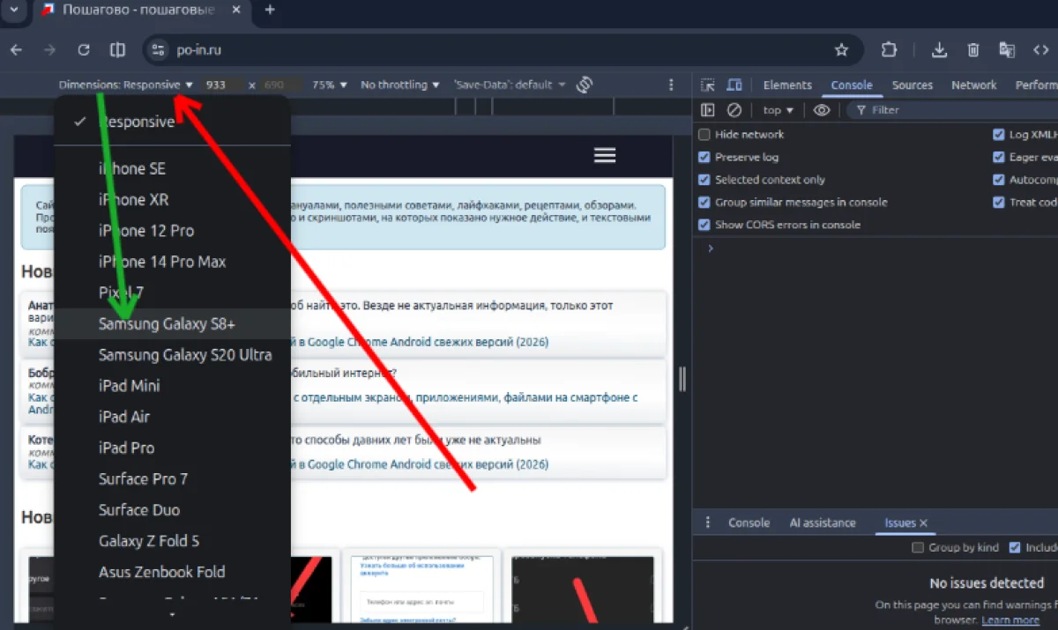Click the rotate screen orientation icon
Screen dimensions: 1058x630
coord(583,85)
